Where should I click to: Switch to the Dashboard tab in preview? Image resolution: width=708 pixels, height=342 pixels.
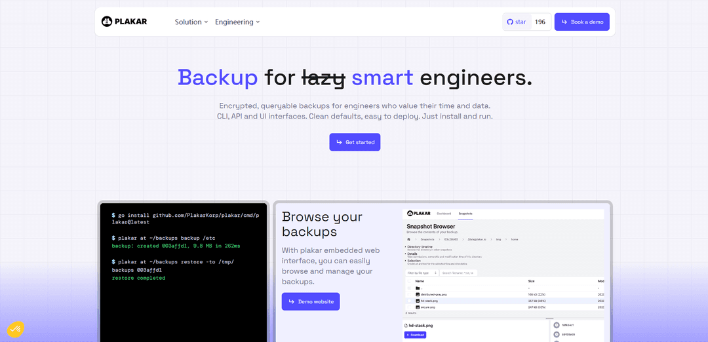444,214
